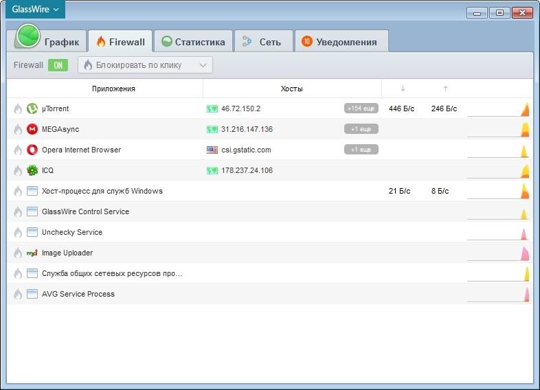540x390 pixels.
Task: Switch to the График tab
Action: pyautogui.click(x=47, y=41)
